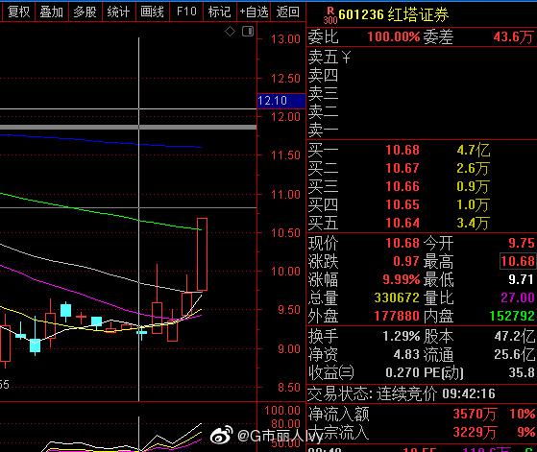This screenshot has width=537, height=452.
Task: Open the 叠加 overlay option
Action: click(x=52, y=12)
